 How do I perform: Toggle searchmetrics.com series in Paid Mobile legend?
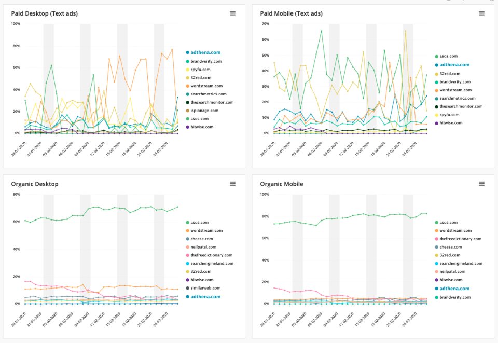[455, 99]
